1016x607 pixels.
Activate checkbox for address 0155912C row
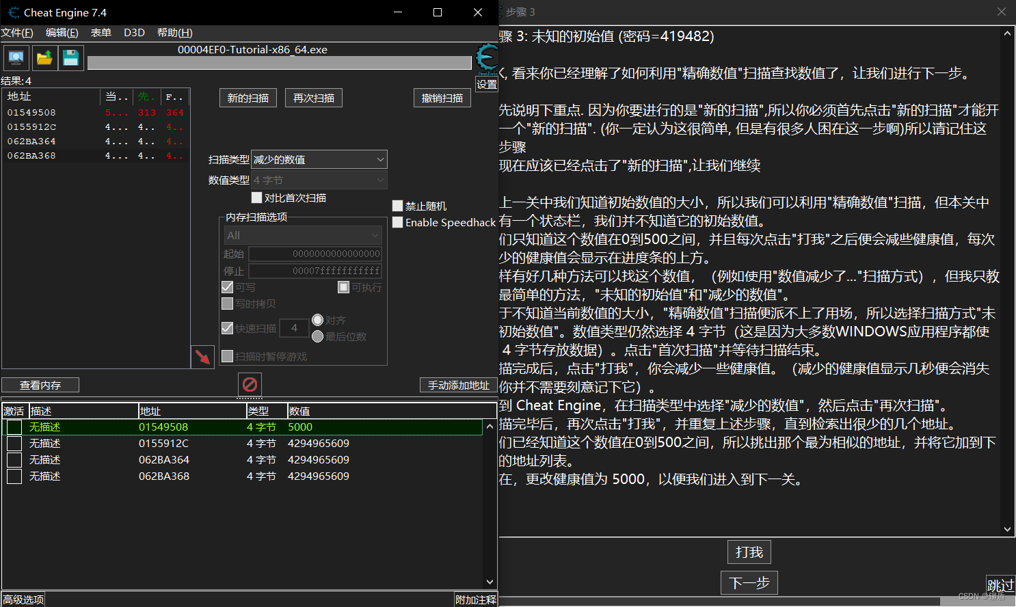(14, 444)
